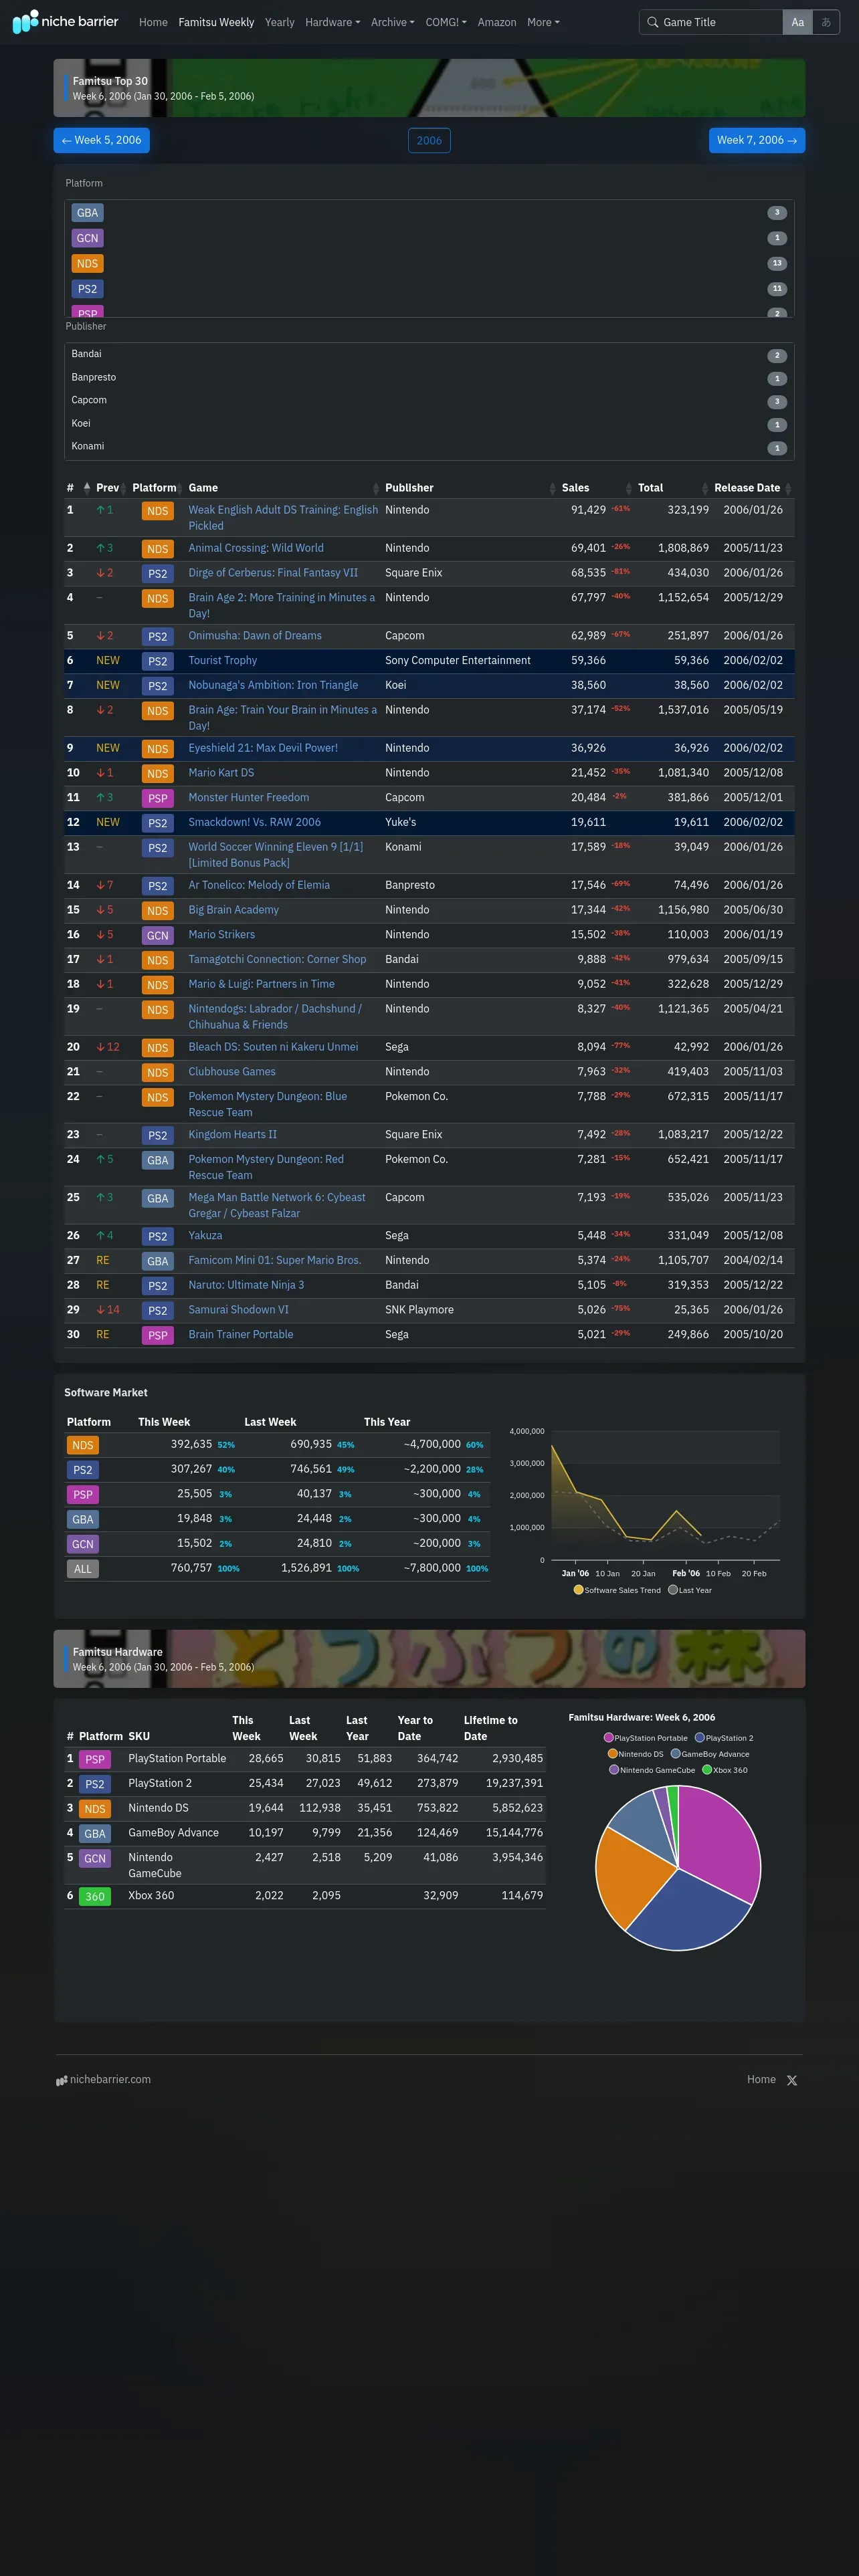Viewport: 859px width, 2576px height.
Task: Toggle PlayStation 2 legend in pie chart
Action: click(725, 1738)
